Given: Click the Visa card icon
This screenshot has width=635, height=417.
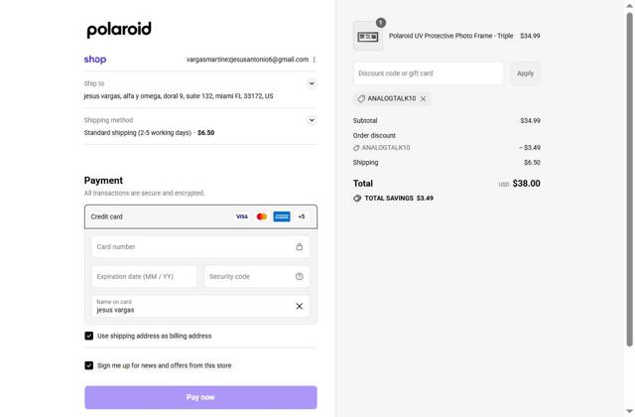Looking at the screenshot, I should [x=241, y=216].
